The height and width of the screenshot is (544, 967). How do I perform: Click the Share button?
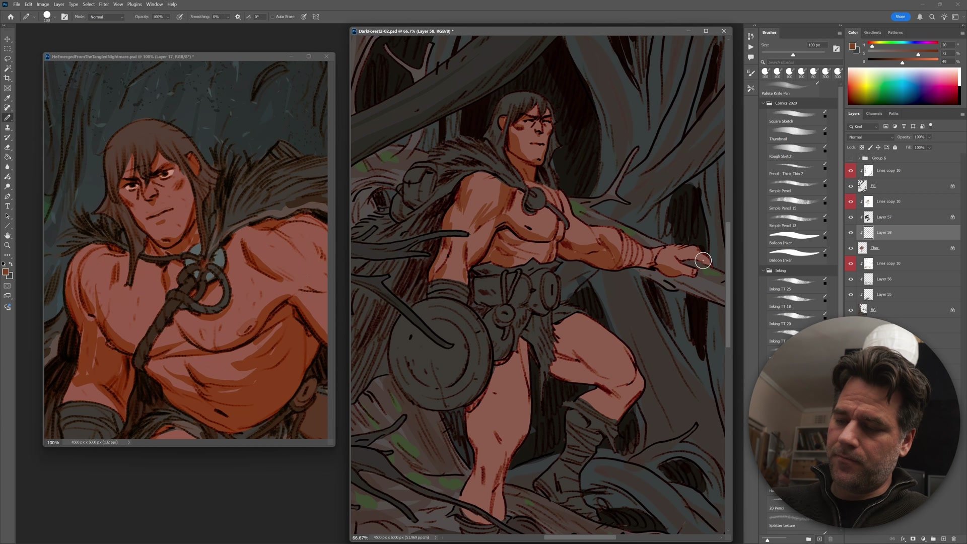[x=900, y=17]
